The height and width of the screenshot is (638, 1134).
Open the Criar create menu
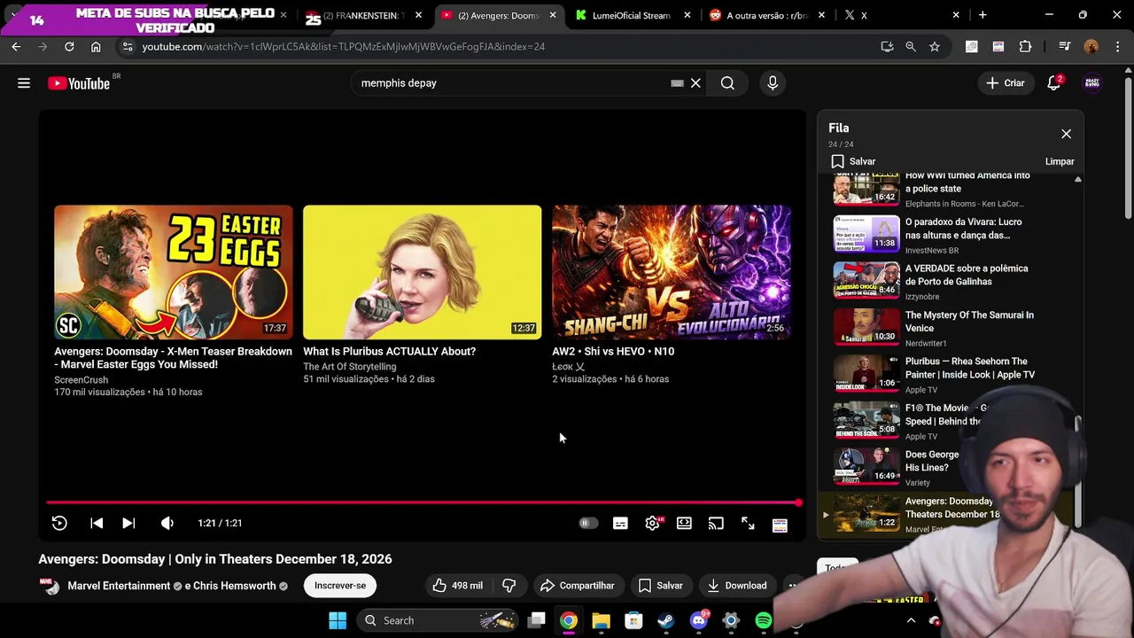[1006, 83]
